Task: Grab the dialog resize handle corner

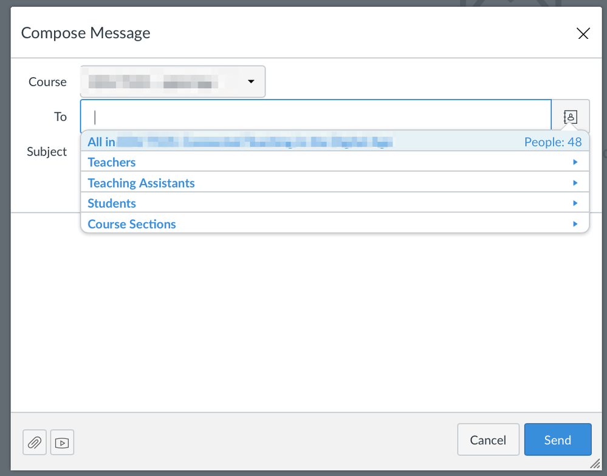Action: 594,464
